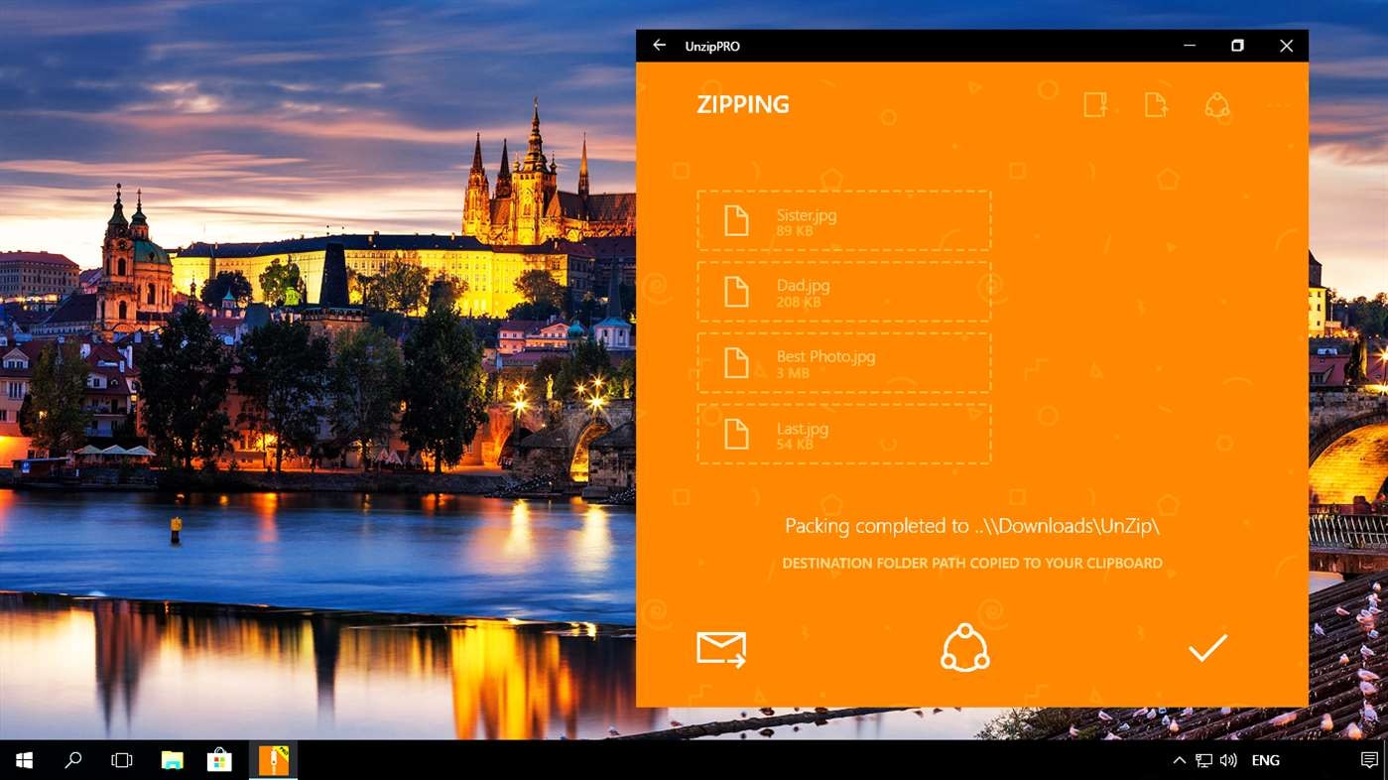Send the archive via the email icon
This screenshot has width=1388, height=780.
722,647
